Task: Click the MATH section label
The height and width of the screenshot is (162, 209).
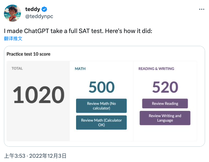Action: tap(80, 69)
